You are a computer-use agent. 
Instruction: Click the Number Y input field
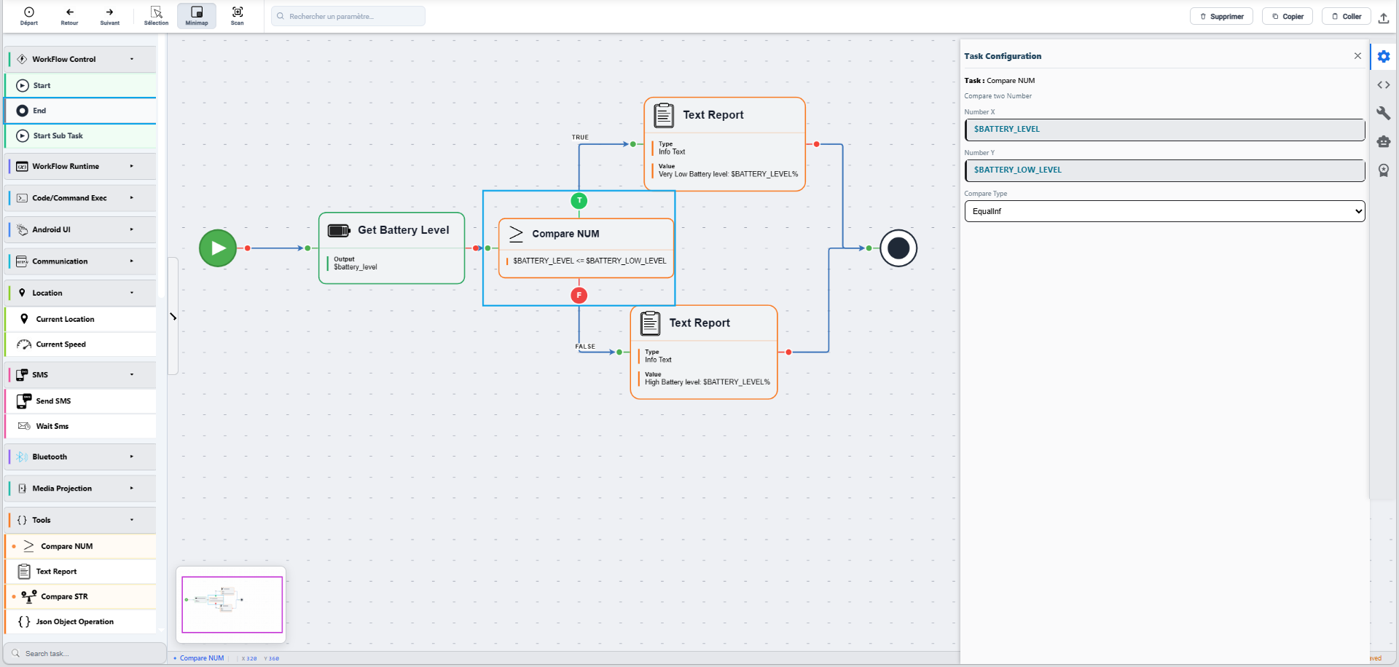coord(1164,170)
